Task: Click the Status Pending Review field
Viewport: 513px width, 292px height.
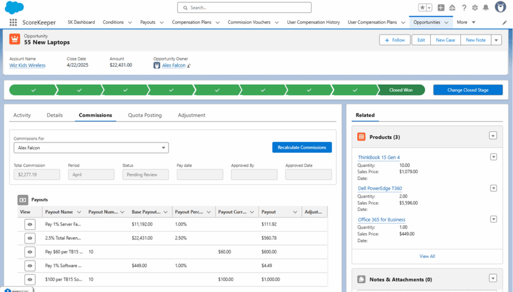Action: [x=146, y=175]
